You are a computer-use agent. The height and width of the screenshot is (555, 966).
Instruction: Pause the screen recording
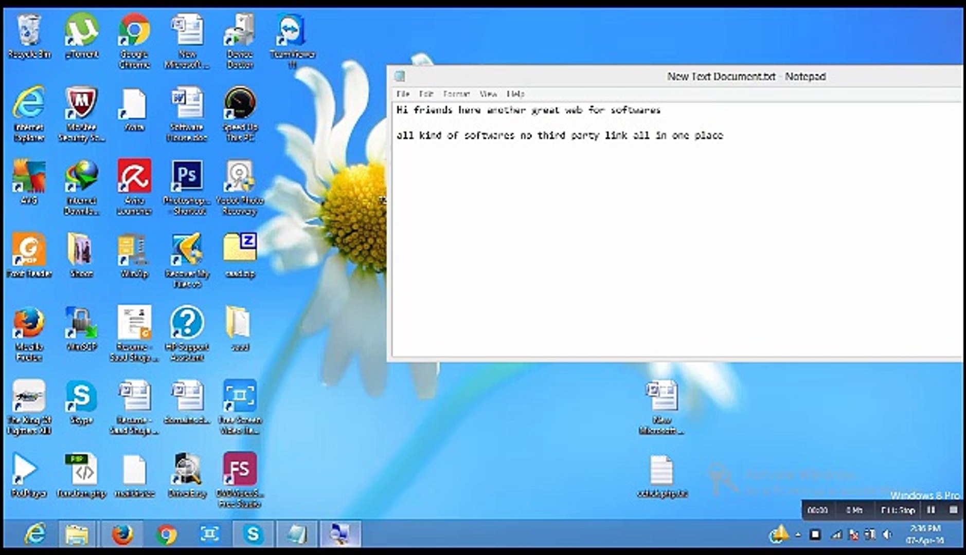[931, 510]
